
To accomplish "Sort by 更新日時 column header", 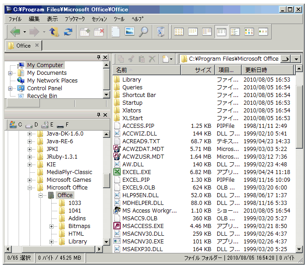I will coord(268,70).
